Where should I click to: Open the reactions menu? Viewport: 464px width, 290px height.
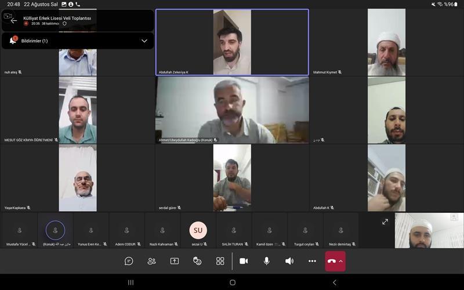[197, 261]
